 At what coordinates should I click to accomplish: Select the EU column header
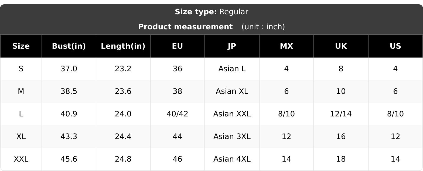tap(178, 46)
